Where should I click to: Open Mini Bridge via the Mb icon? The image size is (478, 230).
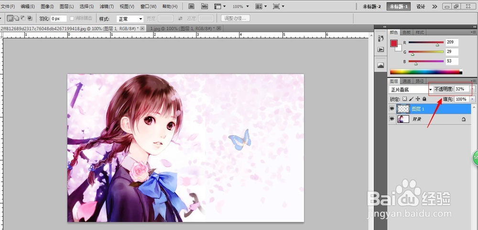[205, 6]
